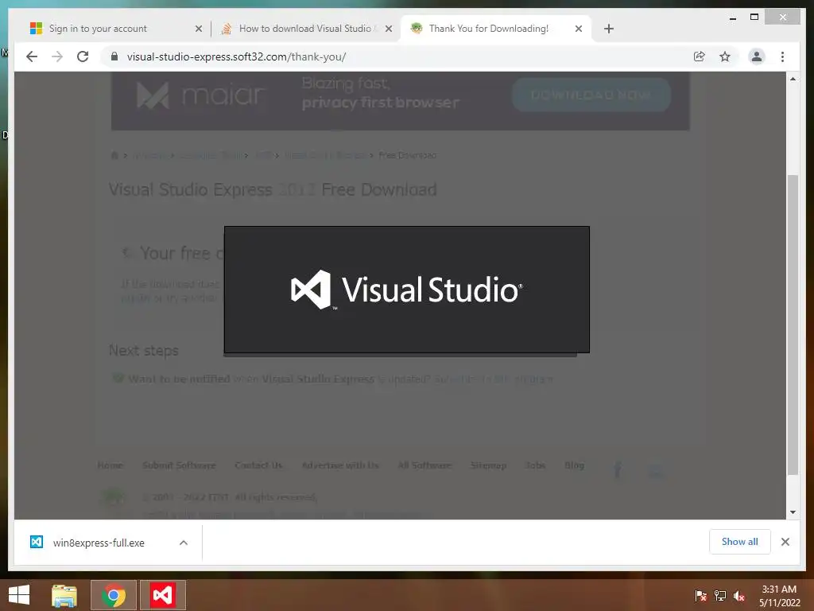Click the vertical scrollbar thumb
This screenshot has width=814, height=611.
(x=793, y=325)
